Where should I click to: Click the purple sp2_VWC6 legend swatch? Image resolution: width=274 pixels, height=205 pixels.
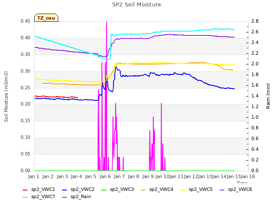click(x=222, y=190)
